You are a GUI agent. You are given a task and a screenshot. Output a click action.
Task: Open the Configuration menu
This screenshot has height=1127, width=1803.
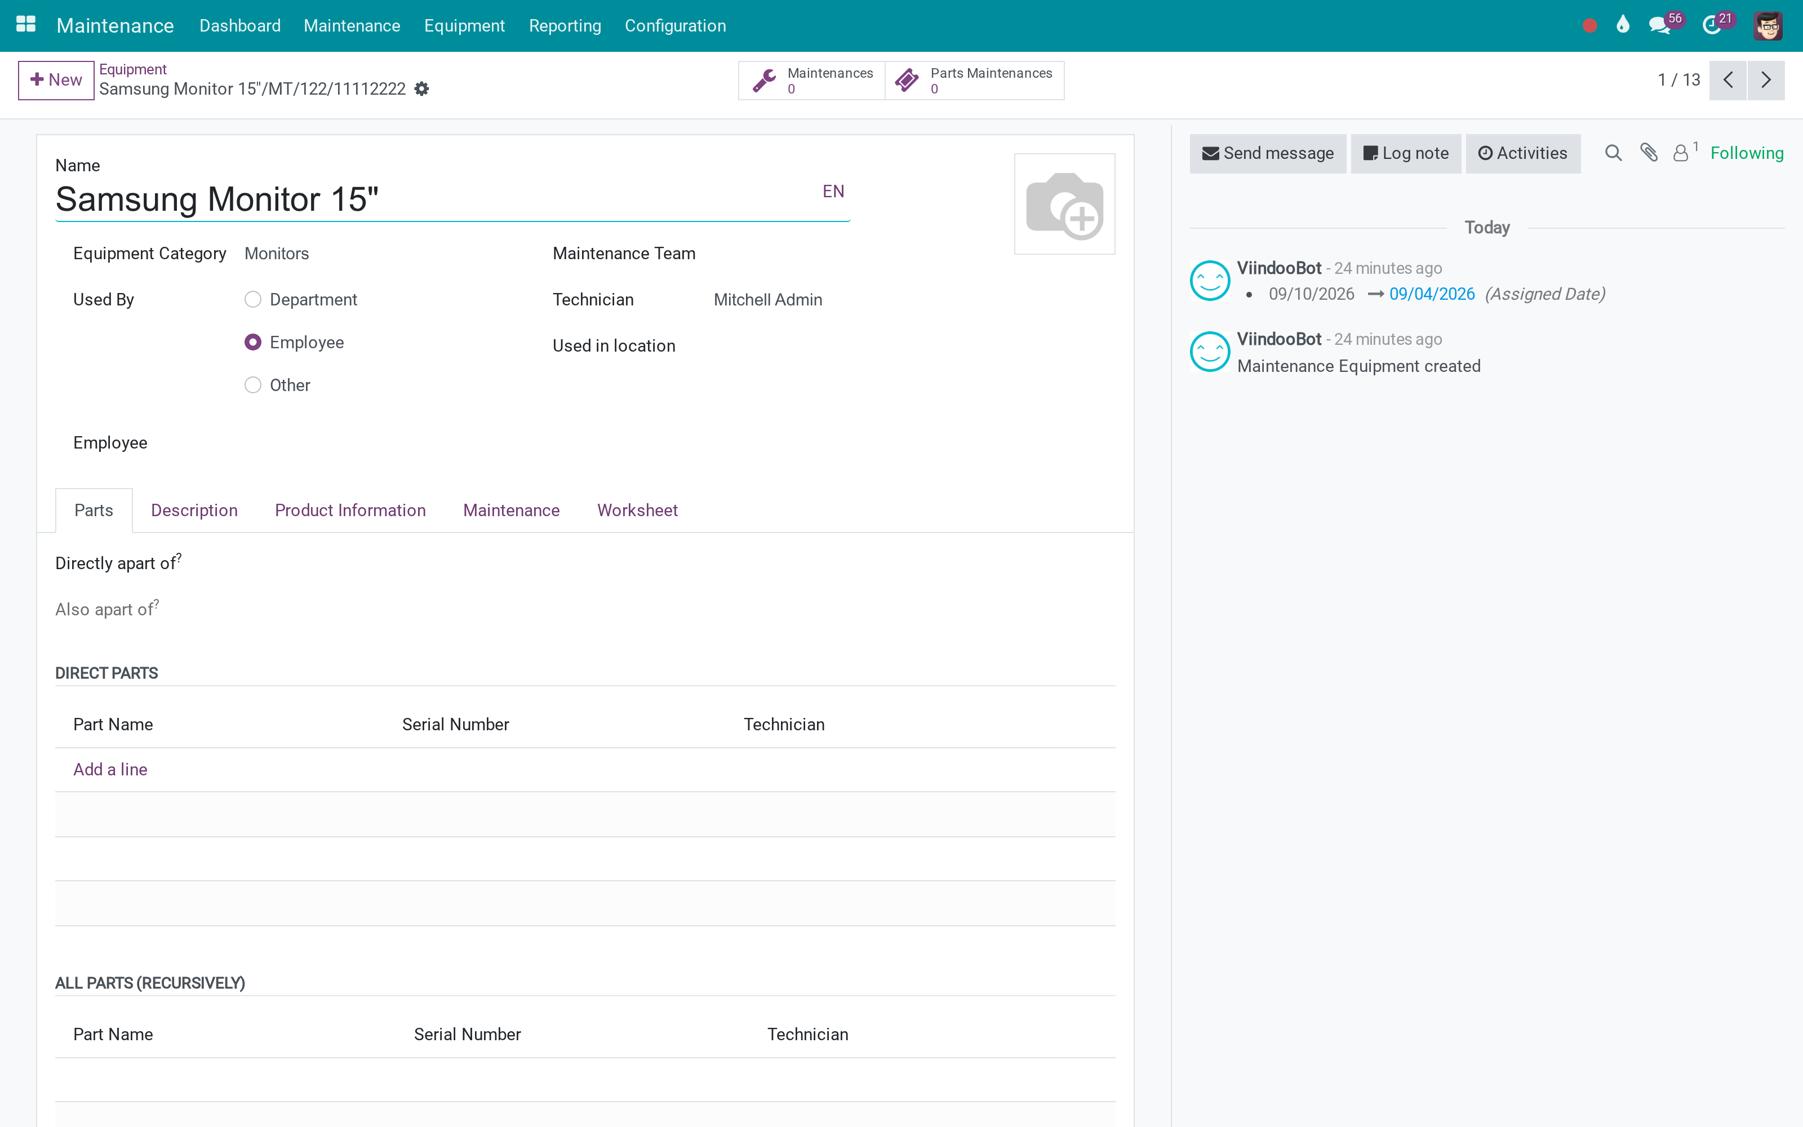click(675, 25)
